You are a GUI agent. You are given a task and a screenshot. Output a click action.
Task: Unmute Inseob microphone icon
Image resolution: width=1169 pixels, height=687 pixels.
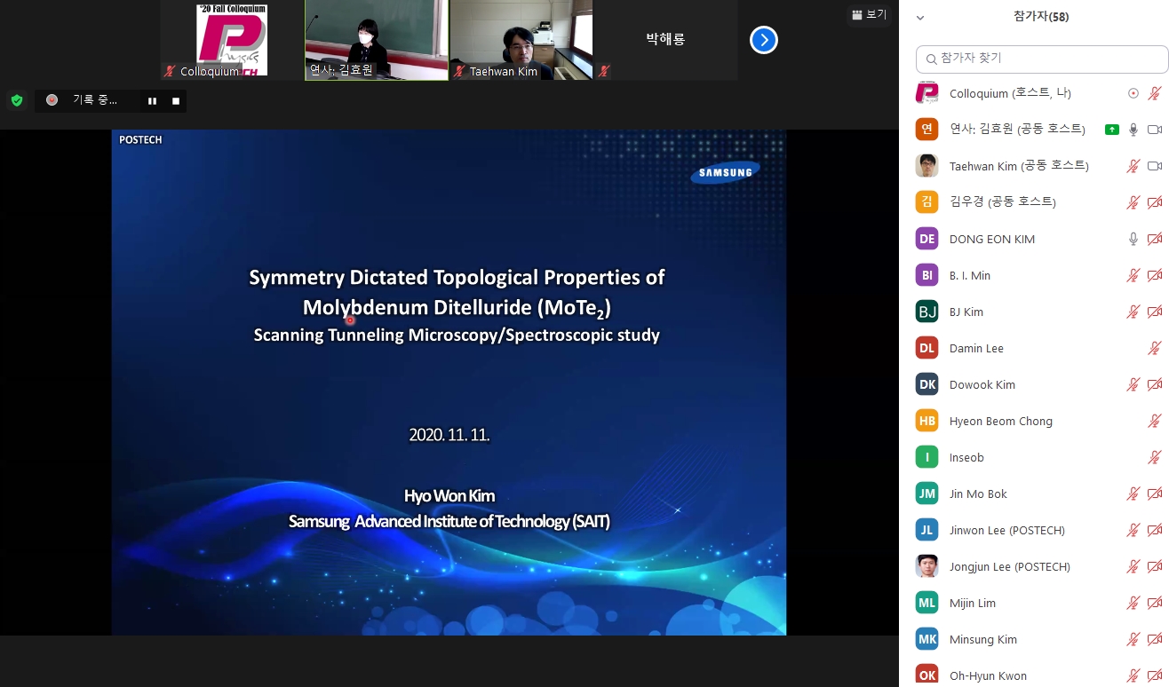point(1155,457)
